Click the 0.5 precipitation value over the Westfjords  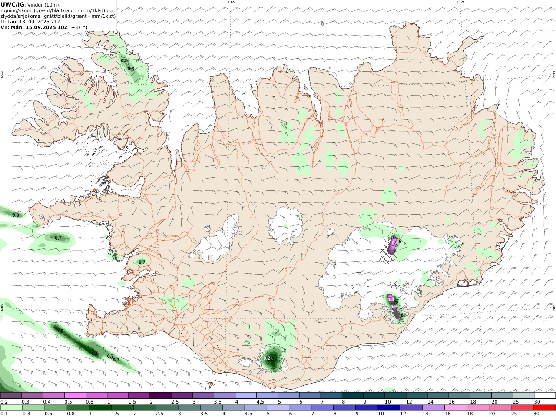124,60
